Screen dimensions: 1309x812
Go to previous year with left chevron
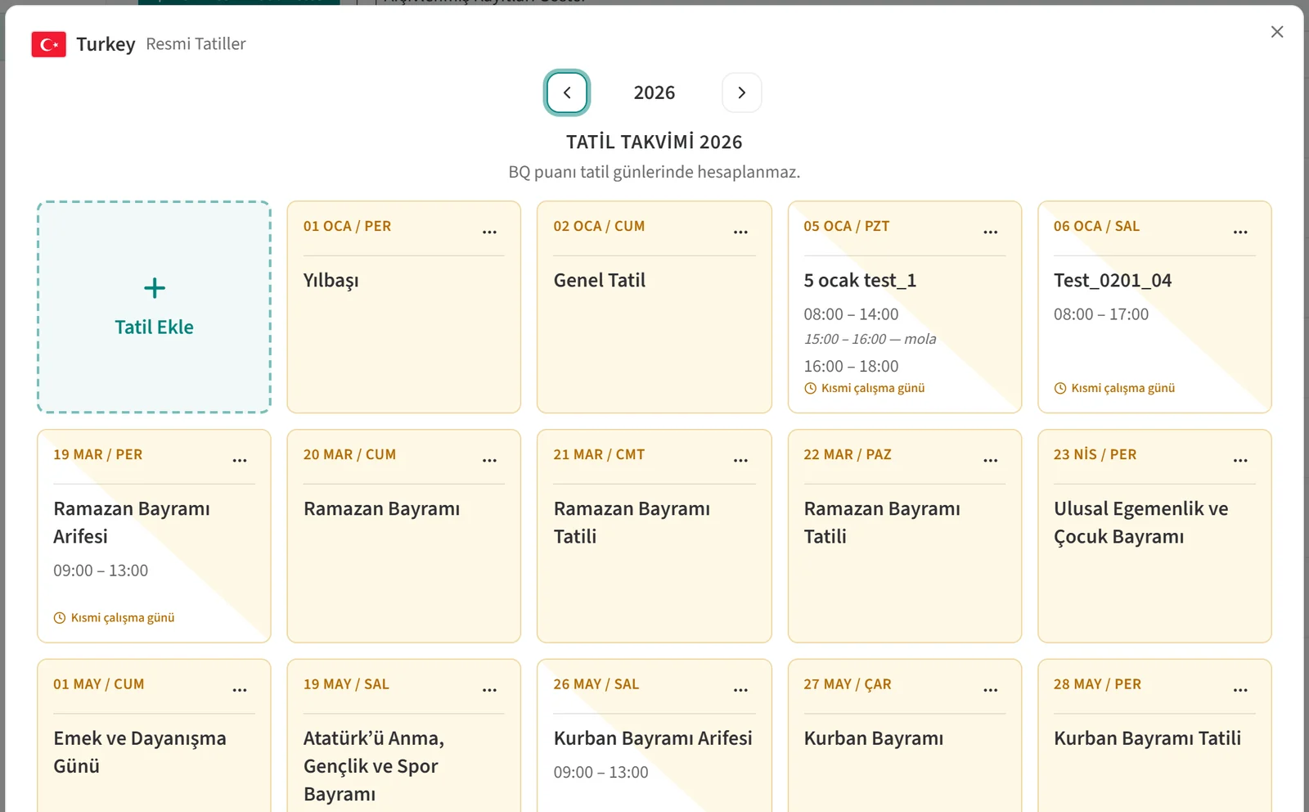(567, 92)
